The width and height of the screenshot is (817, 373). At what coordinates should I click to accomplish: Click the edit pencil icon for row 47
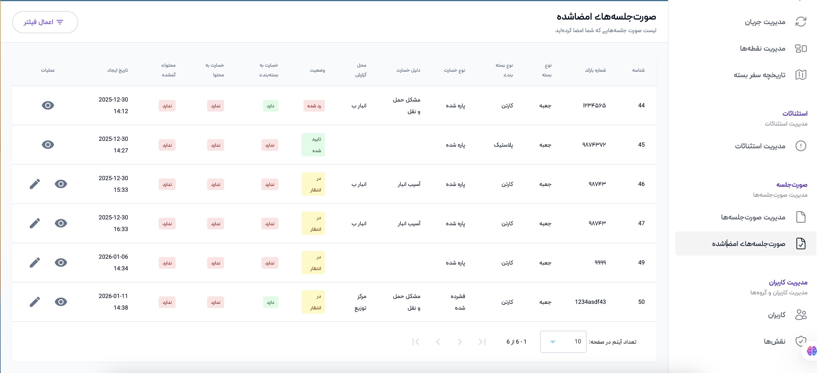35,223
